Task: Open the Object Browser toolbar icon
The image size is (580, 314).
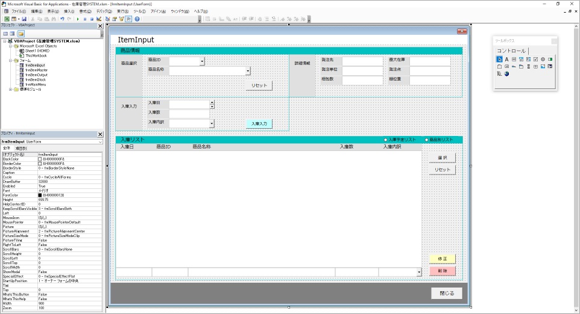Action: pyautogui.click(x=121, y=19)
